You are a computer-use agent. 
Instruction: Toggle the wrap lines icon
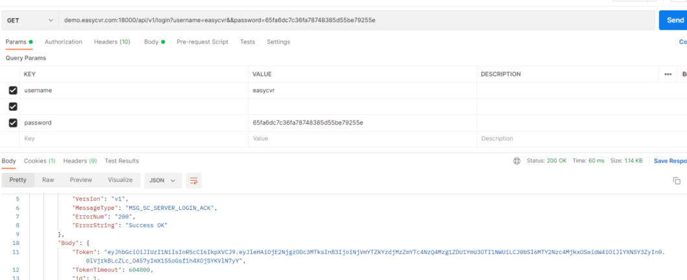click(x=194, y=181)
